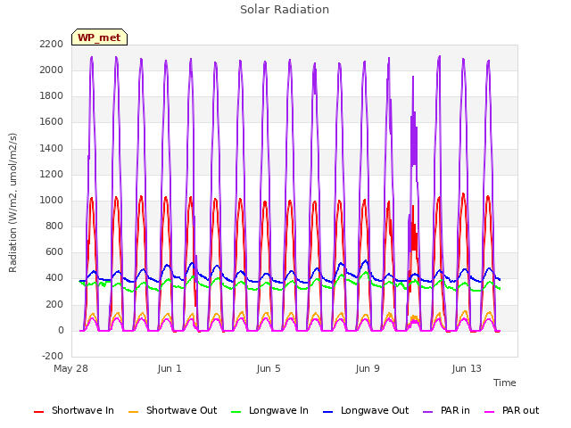This screenshot has width=571, height=428.
Task: Click orange Shortwave Out legend swatch
Action: [133, 412]
